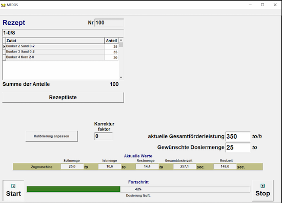This screenshot has width=282, height=203.
Task: Click the Sollmenge value 25,0
Action: pos(72,167)
